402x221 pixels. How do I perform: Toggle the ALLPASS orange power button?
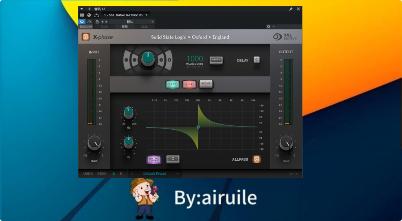(x=256, y=159)
